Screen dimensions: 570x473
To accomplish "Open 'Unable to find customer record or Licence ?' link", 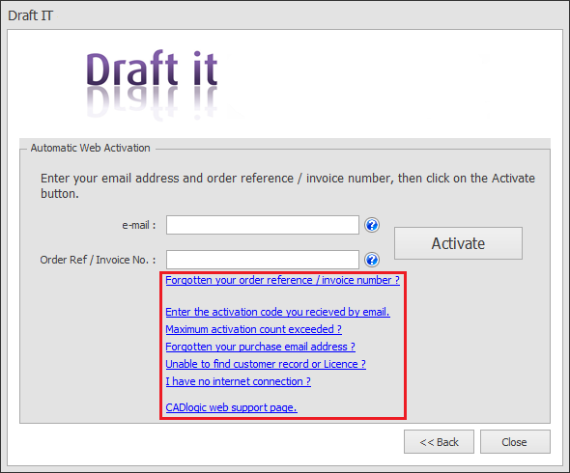I will pyautogui.click(x=266, y=364).
